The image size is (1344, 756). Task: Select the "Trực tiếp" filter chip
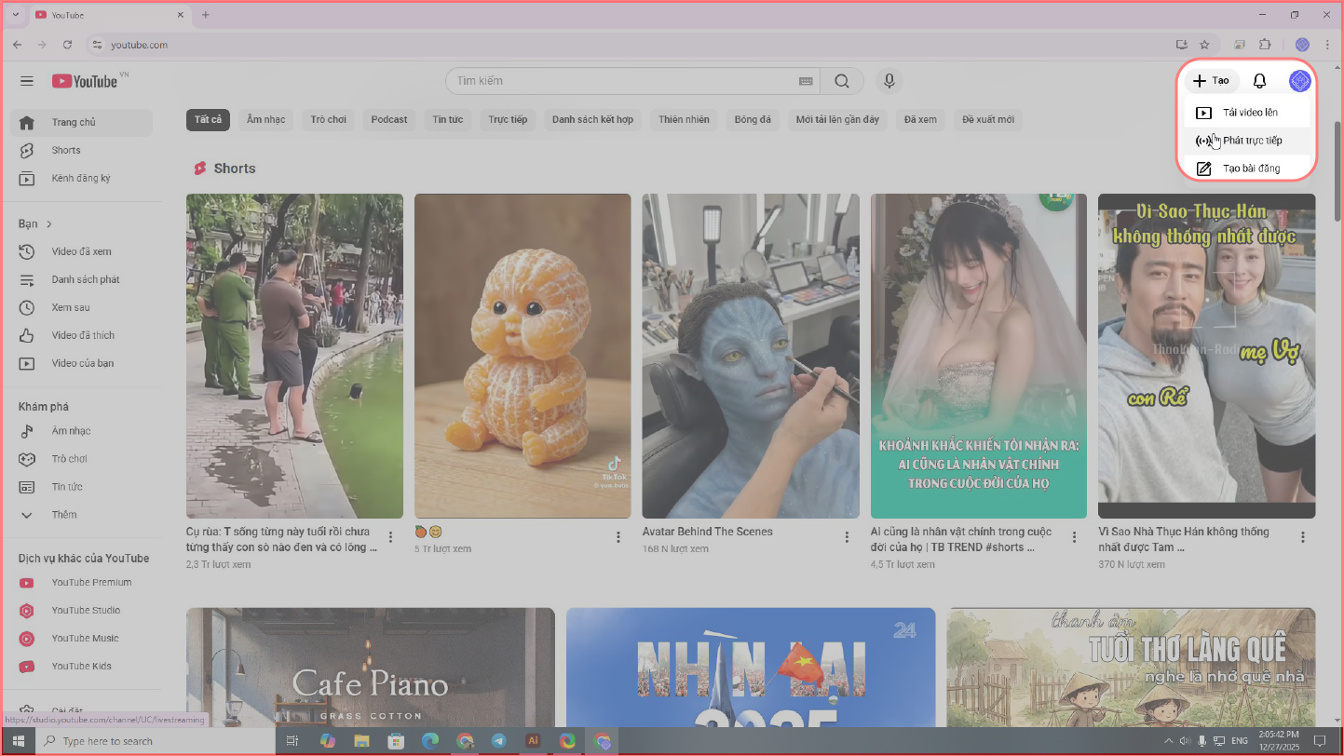pyautogui.click(x=508, y=119)
